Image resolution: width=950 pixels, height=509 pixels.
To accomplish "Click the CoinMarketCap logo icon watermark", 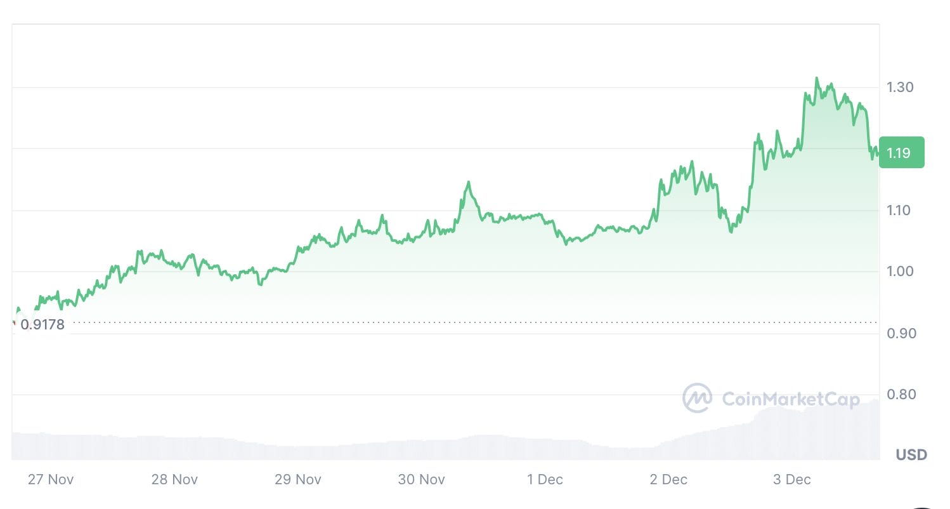I will [x=697, y=399].
